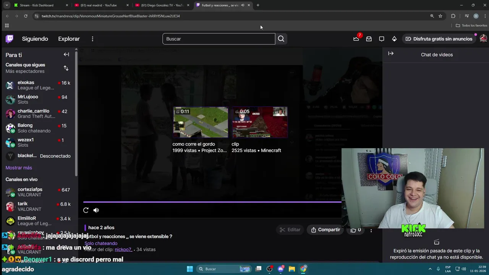
Task: Replay the clip
Action: pyautogui.click(x=86, y=210)
